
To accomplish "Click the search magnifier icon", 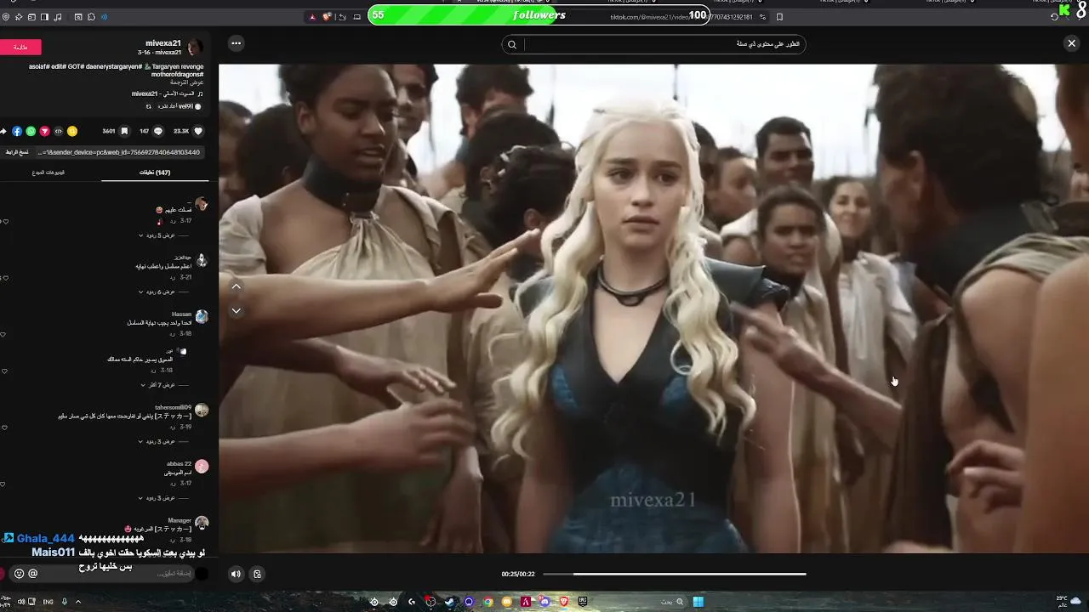I will (512, 44).
